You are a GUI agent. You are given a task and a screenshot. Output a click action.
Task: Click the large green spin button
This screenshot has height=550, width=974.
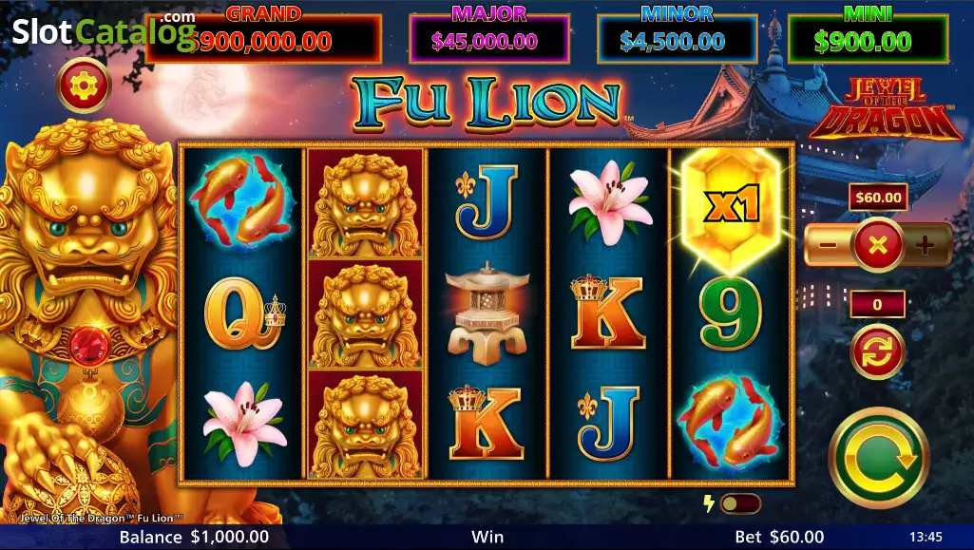point(879,458)
